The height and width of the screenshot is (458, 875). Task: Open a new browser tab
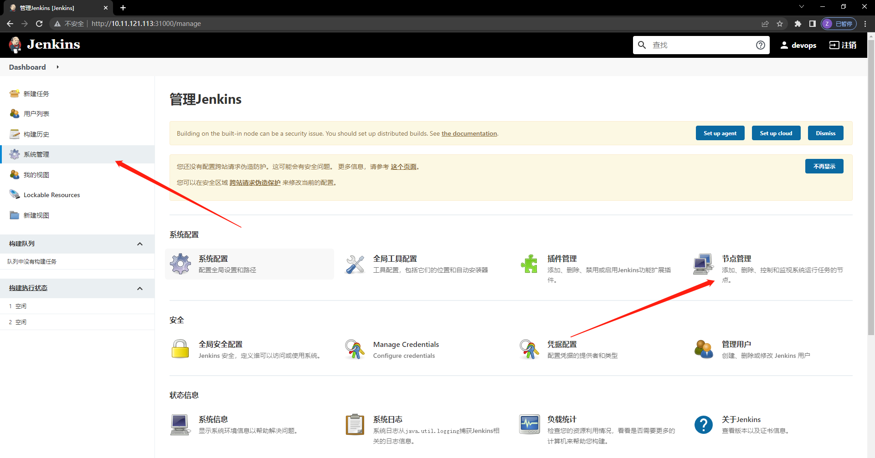point(123,8)
